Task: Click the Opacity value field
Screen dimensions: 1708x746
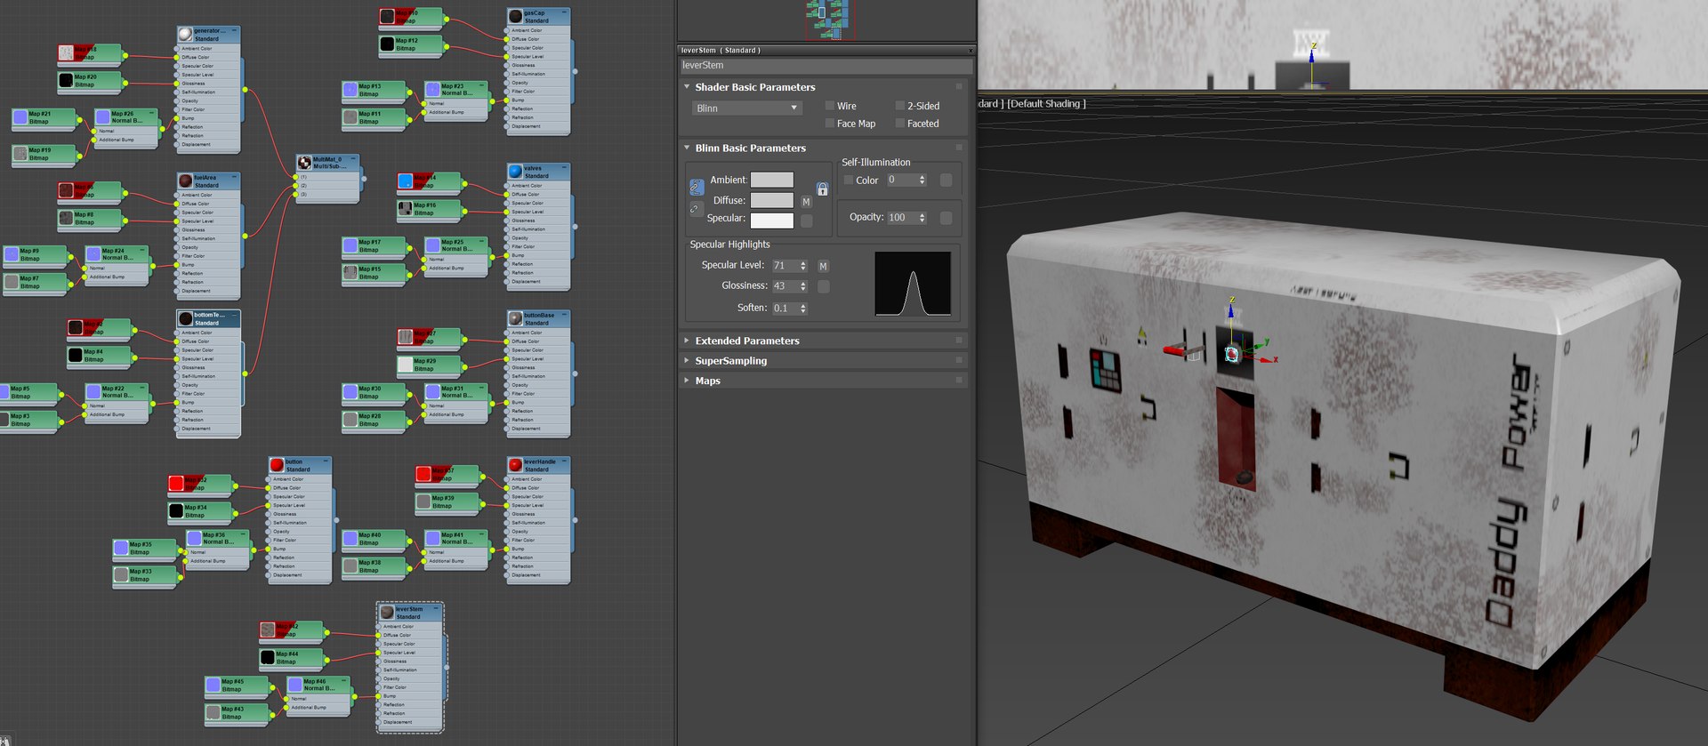Action: click(902, 218)
